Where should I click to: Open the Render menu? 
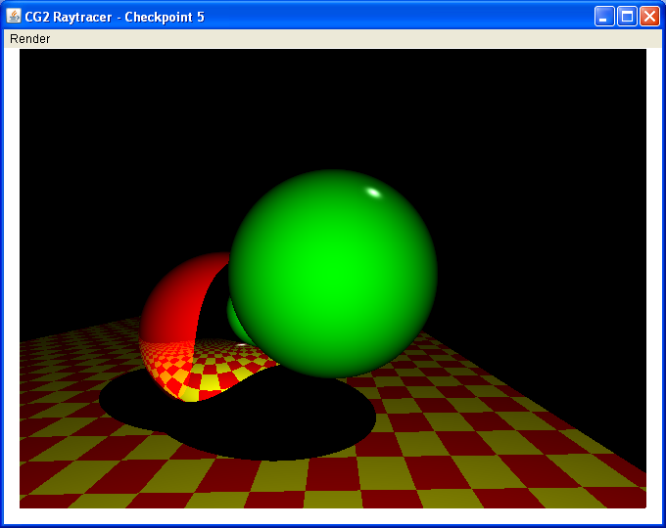29,39
